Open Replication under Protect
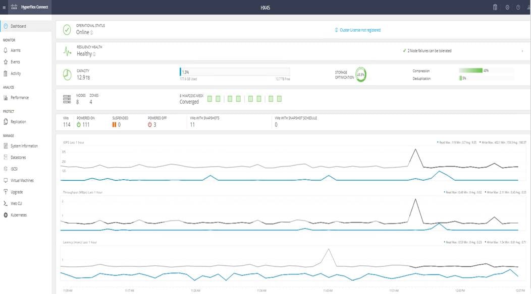 (x=18, y=122)
